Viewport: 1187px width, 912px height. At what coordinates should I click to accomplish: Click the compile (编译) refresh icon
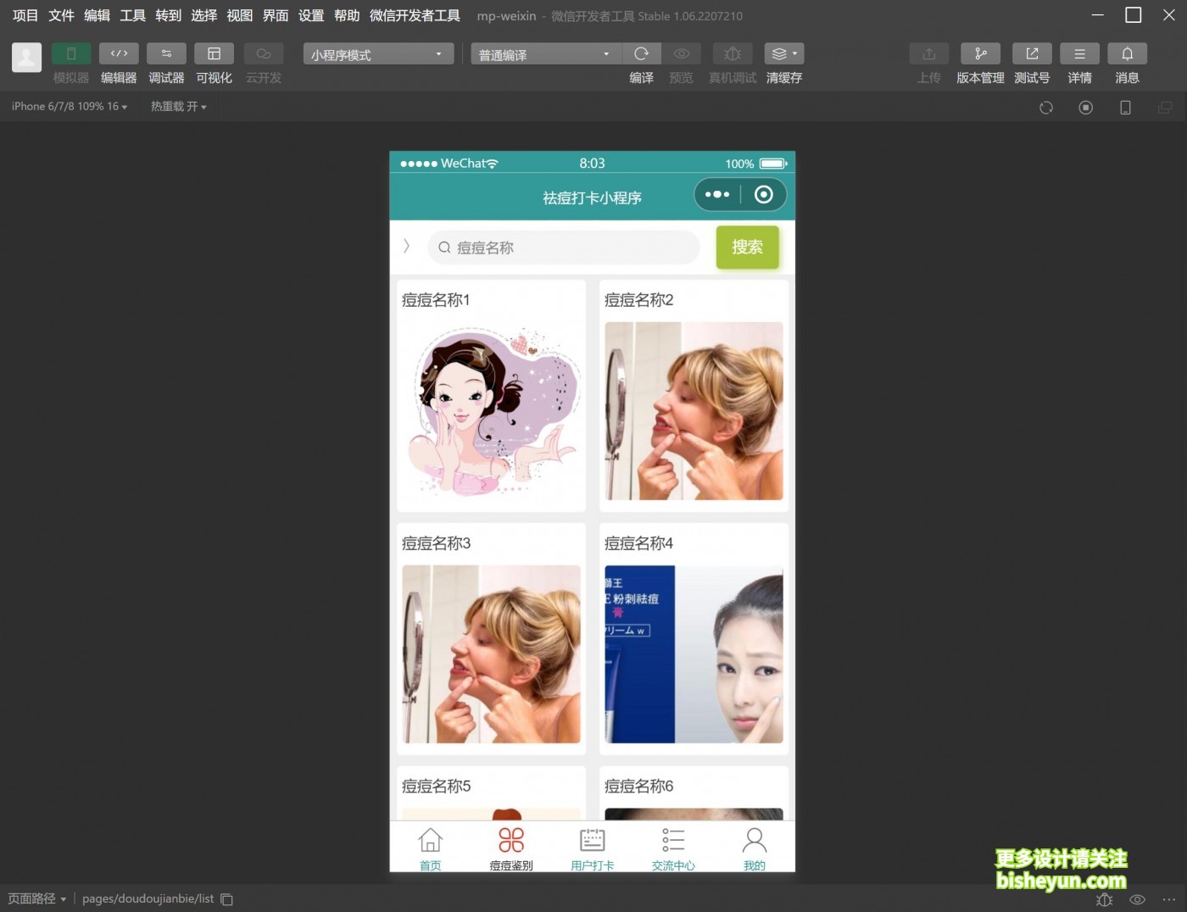[642, 53]
